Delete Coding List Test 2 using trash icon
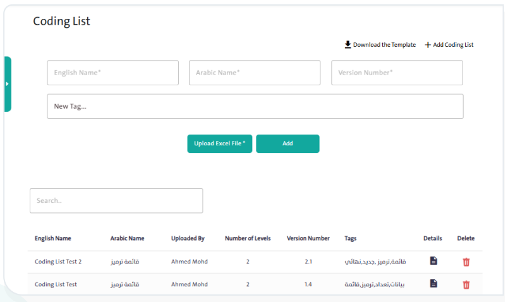This screenshot has height=302, width=508. 466,262
